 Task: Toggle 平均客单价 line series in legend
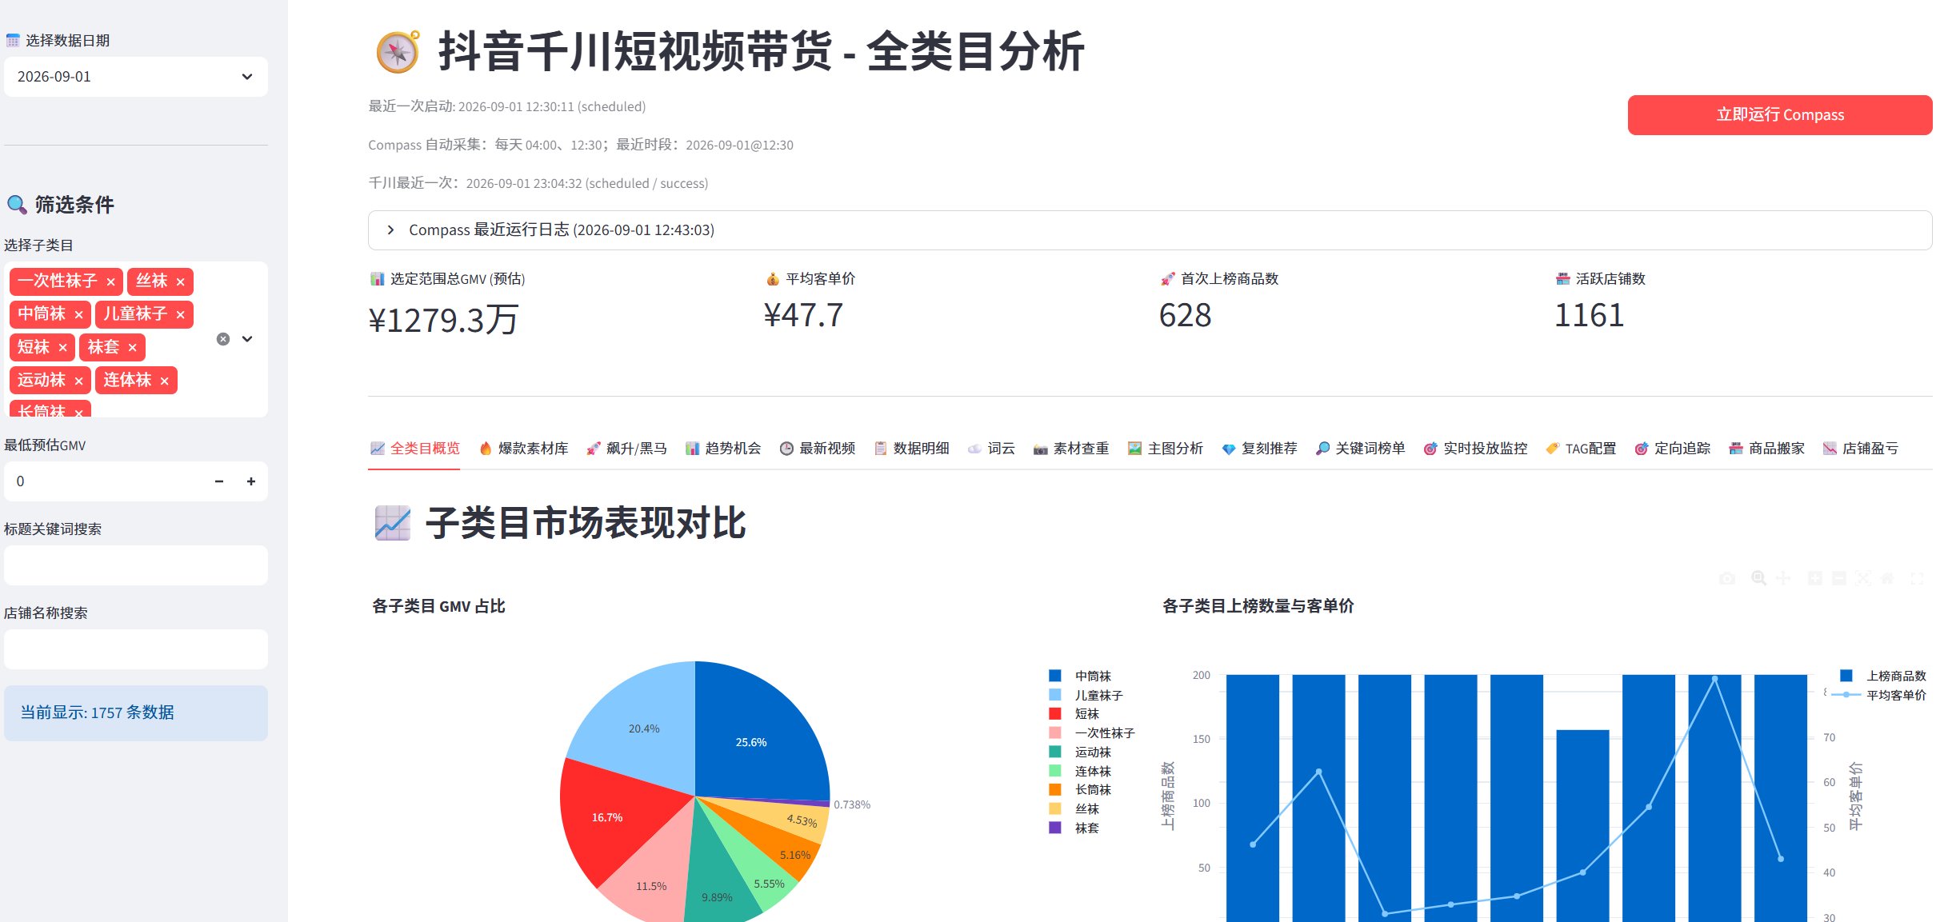click(x=1878, y=695)
